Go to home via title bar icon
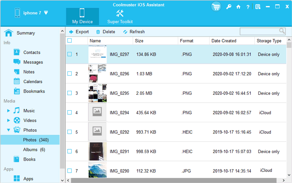 coord(238,7)
